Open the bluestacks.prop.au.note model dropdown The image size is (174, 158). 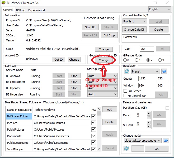(143, 141)
